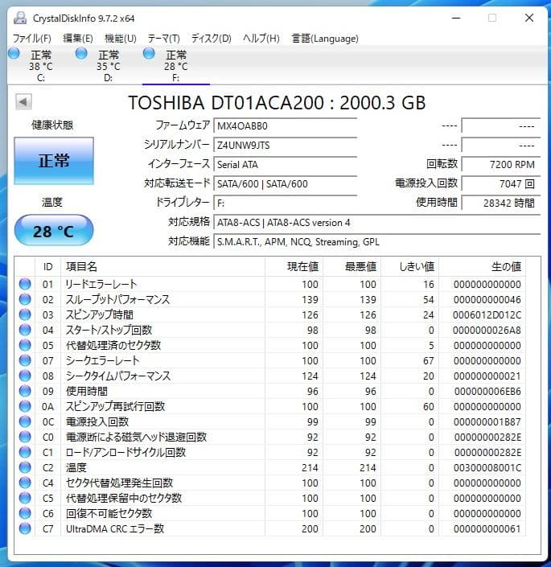Click the 最悪値 column header
This screenshot has height=567, width=551.
(352, 267)
